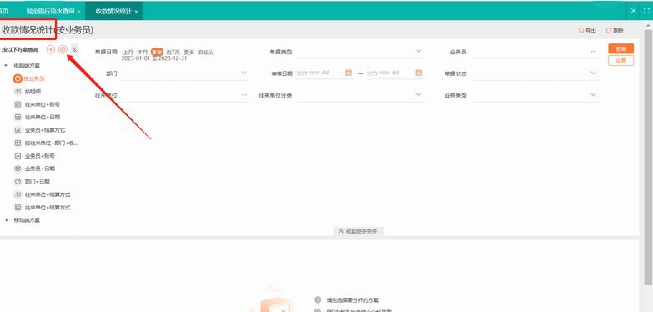Image resolution: width=653 pixels, height=312 pixels.
Task: Switch to the 收款情况统计 tab
Action: [113, 11]
